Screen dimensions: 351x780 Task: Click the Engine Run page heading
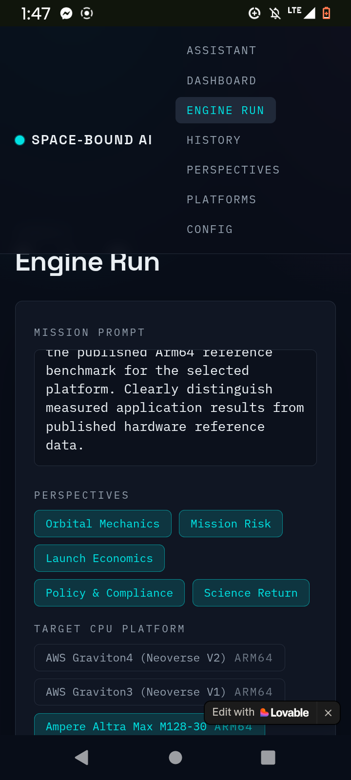click(88, 263)
